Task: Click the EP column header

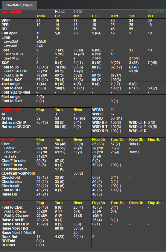Action: pos(57,16)
